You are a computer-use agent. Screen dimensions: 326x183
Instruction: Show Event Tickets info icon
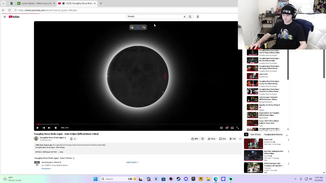pyautogui.click(x=74, y=158)
